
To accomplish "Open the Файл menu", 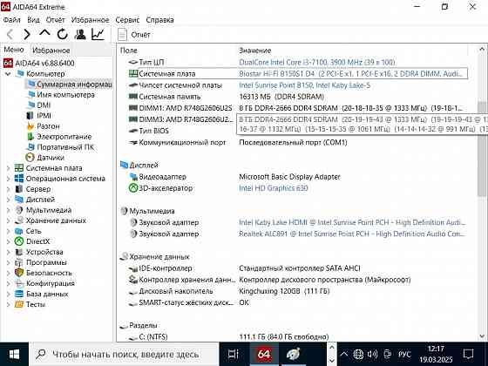I will coord(12,20).
